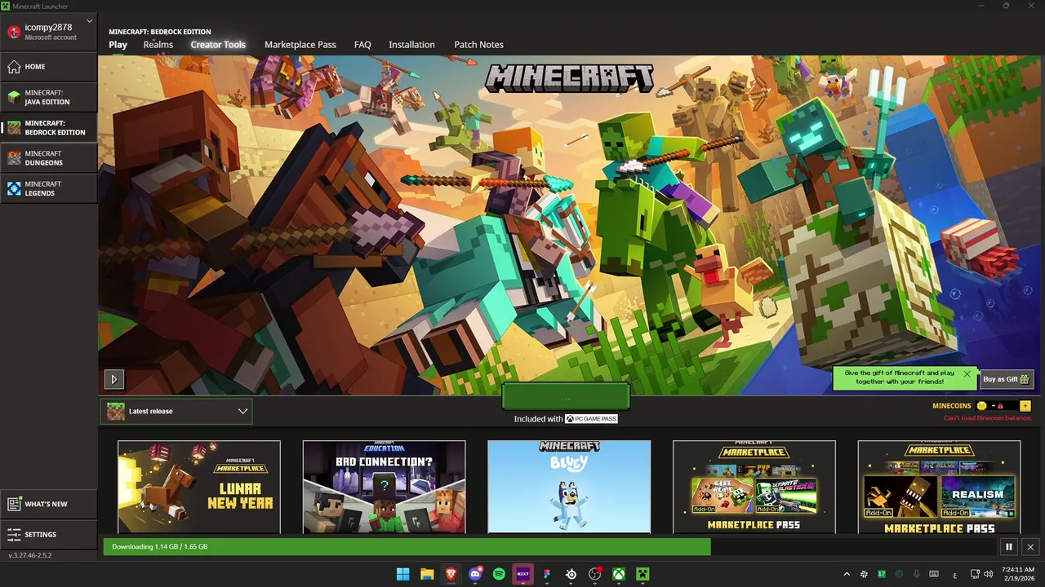Click the Minecraft Launcher taskbar icon
Viewport: 1045px width, 587px height.
click(643, 574)
